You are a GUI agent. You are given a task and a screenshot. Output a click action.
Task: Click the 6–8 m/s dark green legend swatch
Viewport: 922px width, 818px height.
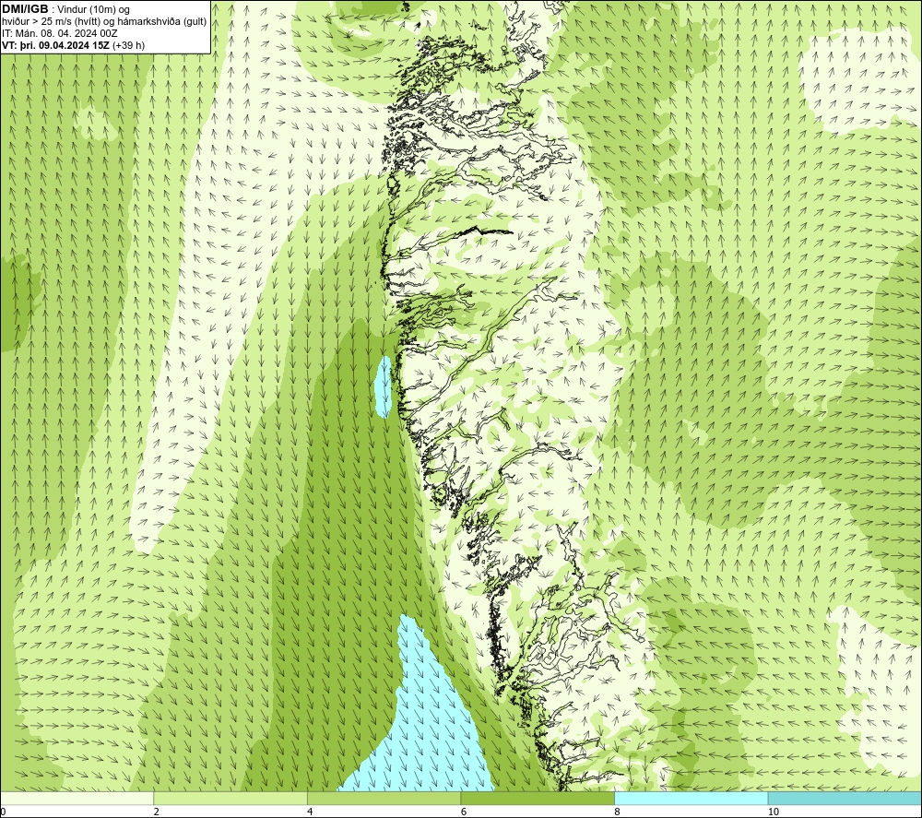pos(538,798)
